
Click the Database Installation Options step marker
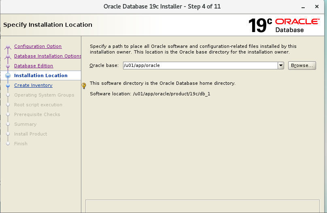click(x=8, y=56)
